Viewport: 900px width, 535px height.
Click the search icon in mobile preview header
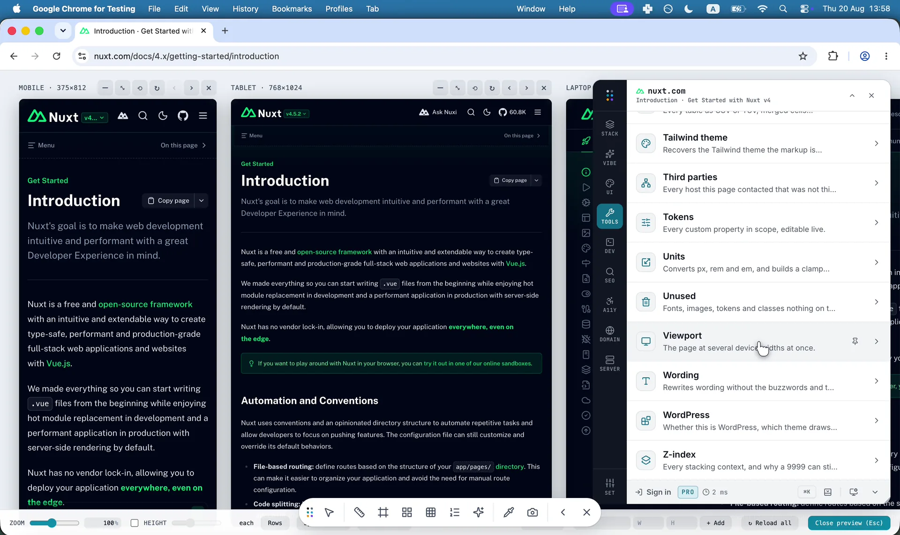143,116
